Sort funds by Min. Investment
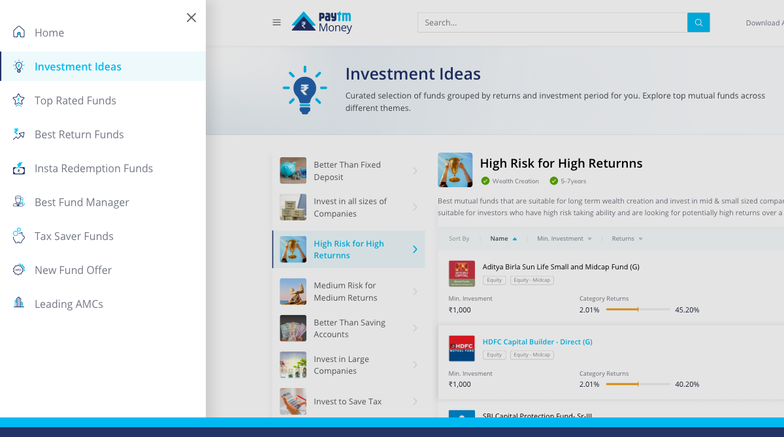The image size is (784, 437). click(564, 239)
